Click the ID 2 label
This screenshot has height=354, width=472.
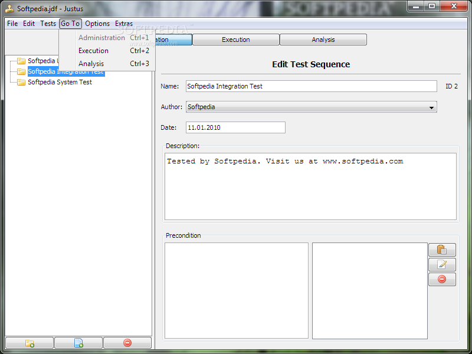pos(451,86)
